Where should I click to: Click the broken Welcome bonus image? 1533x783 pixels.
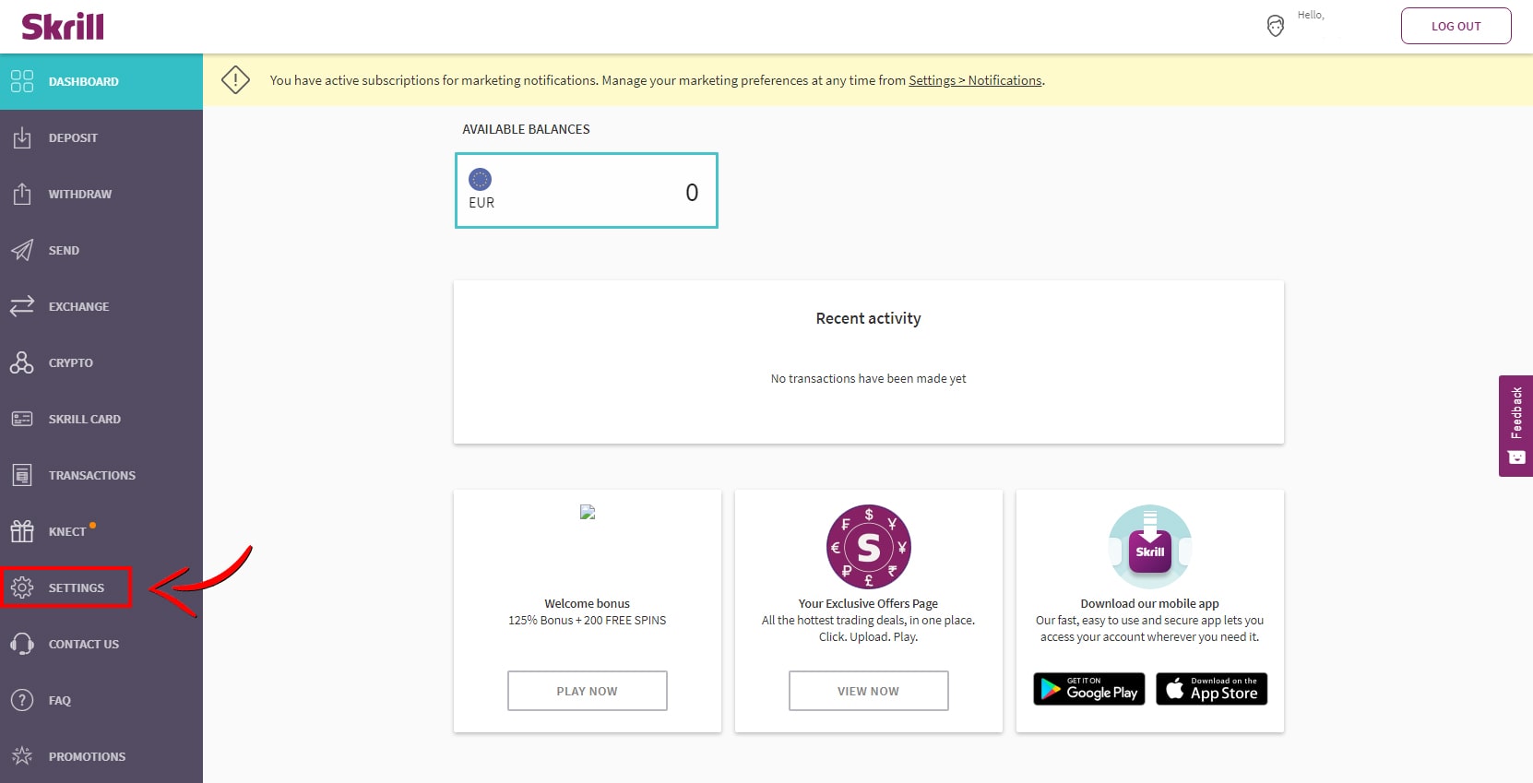click(588, 512)
